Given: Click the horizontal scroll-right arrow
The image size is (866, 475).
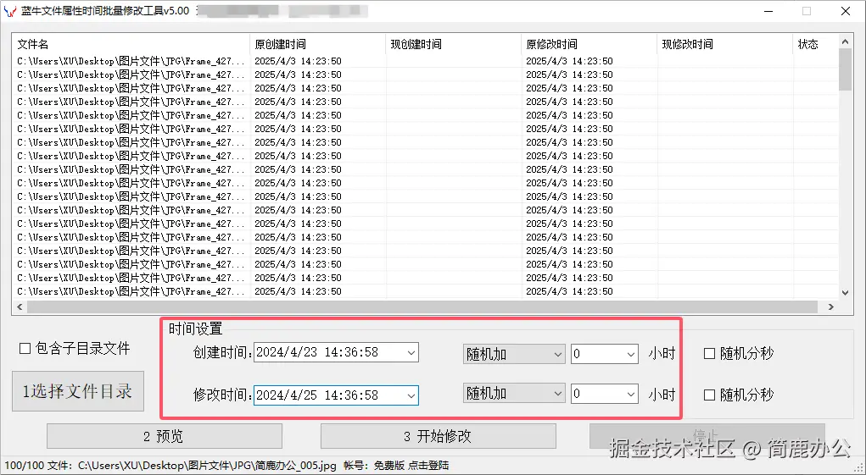Looking at the screenshot, I should (x=831, y=307).
